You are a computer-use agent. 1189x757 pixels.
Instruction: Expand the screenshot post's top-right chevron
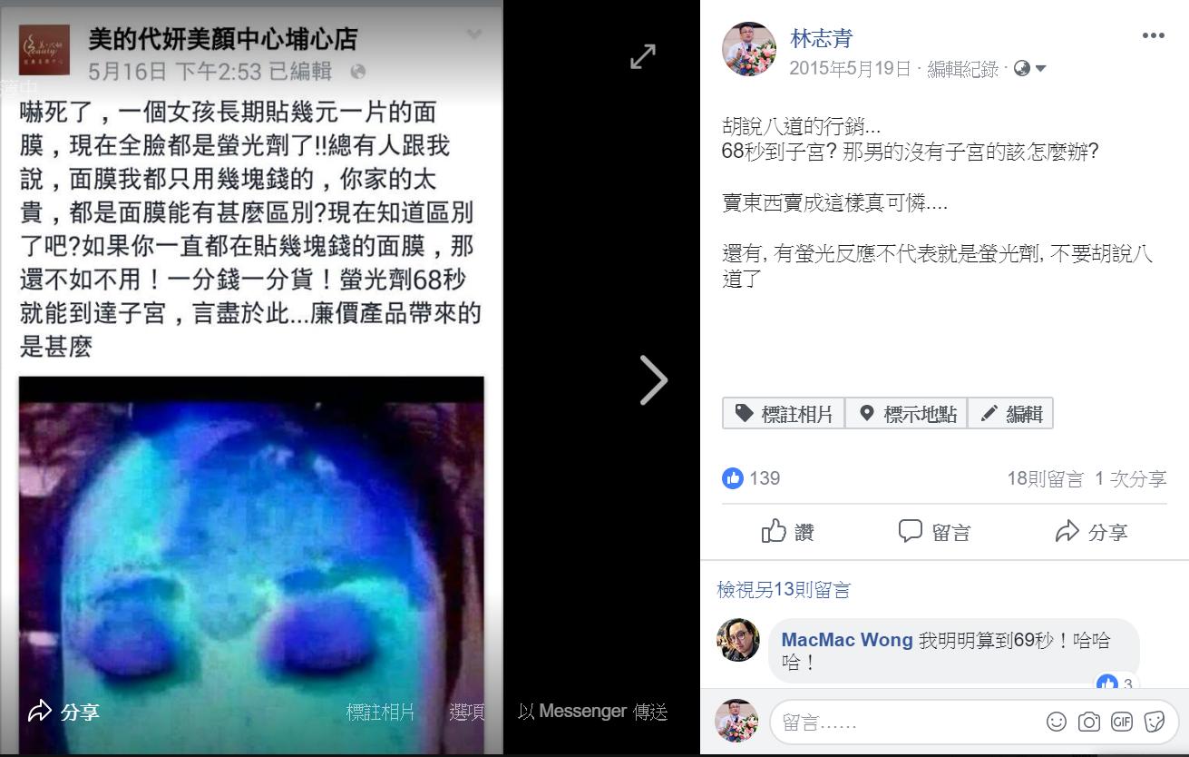[x=474, y=34]
